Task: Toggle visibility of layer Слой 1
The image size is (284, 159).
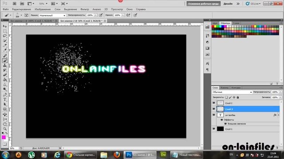Action: 214,129
